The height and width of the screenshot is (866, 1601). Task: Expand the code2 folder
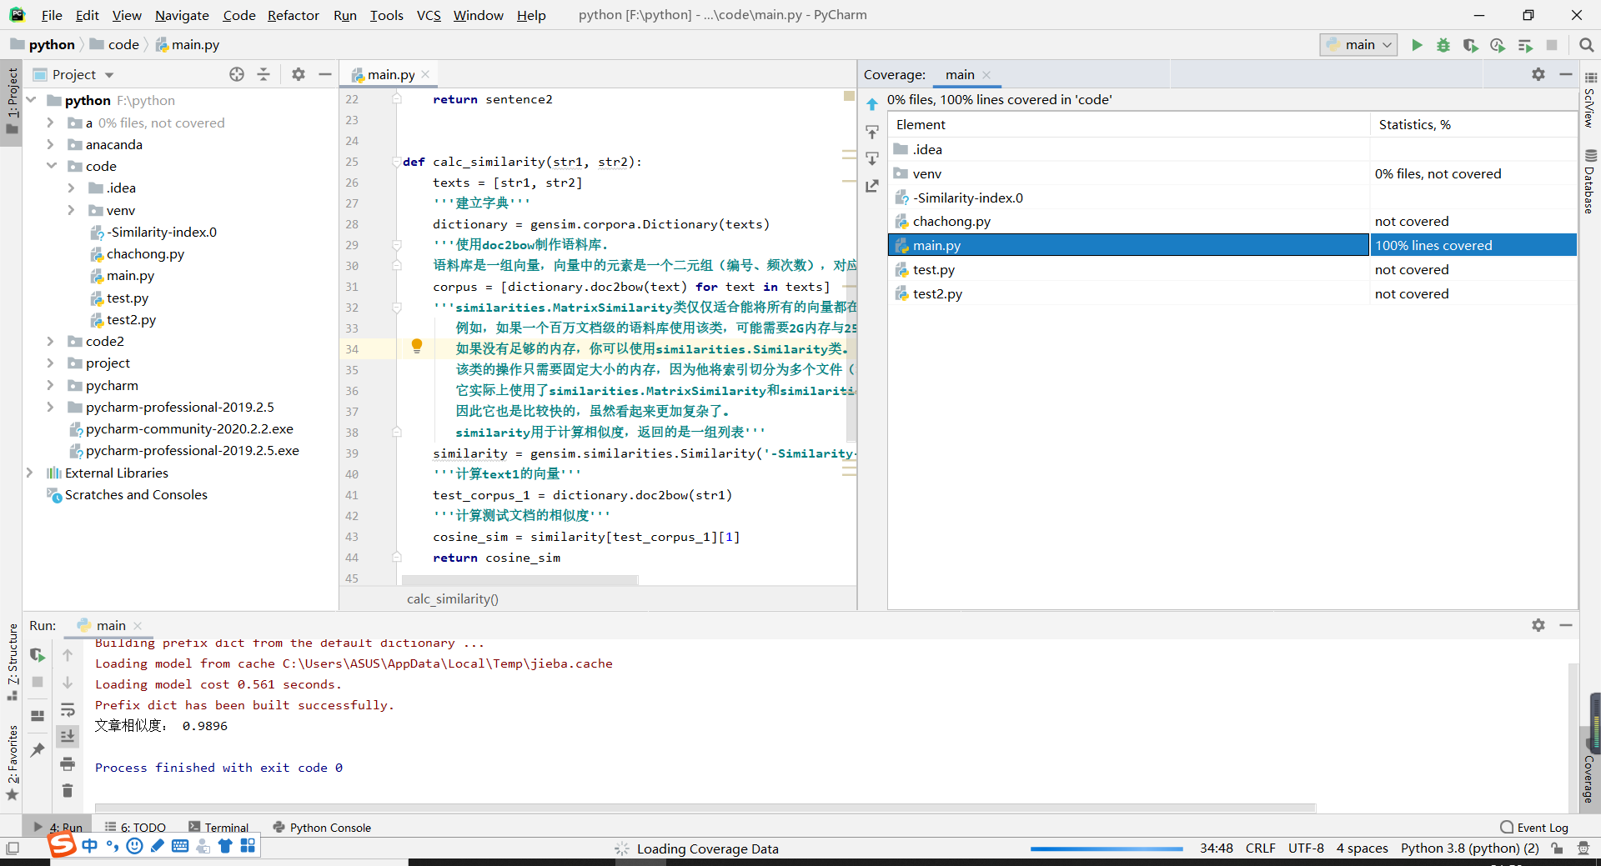(x=50, y=342)
